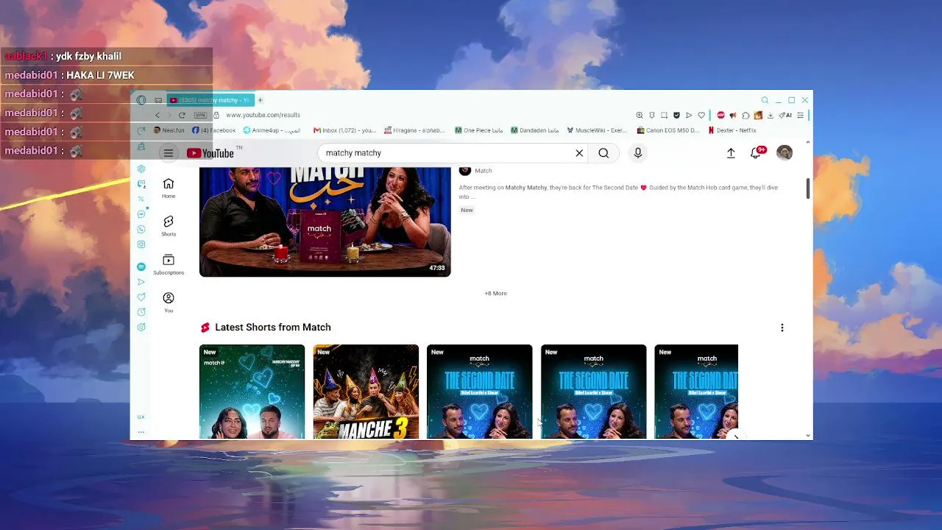Open Latest Shorts section options menu

[782, 328]
